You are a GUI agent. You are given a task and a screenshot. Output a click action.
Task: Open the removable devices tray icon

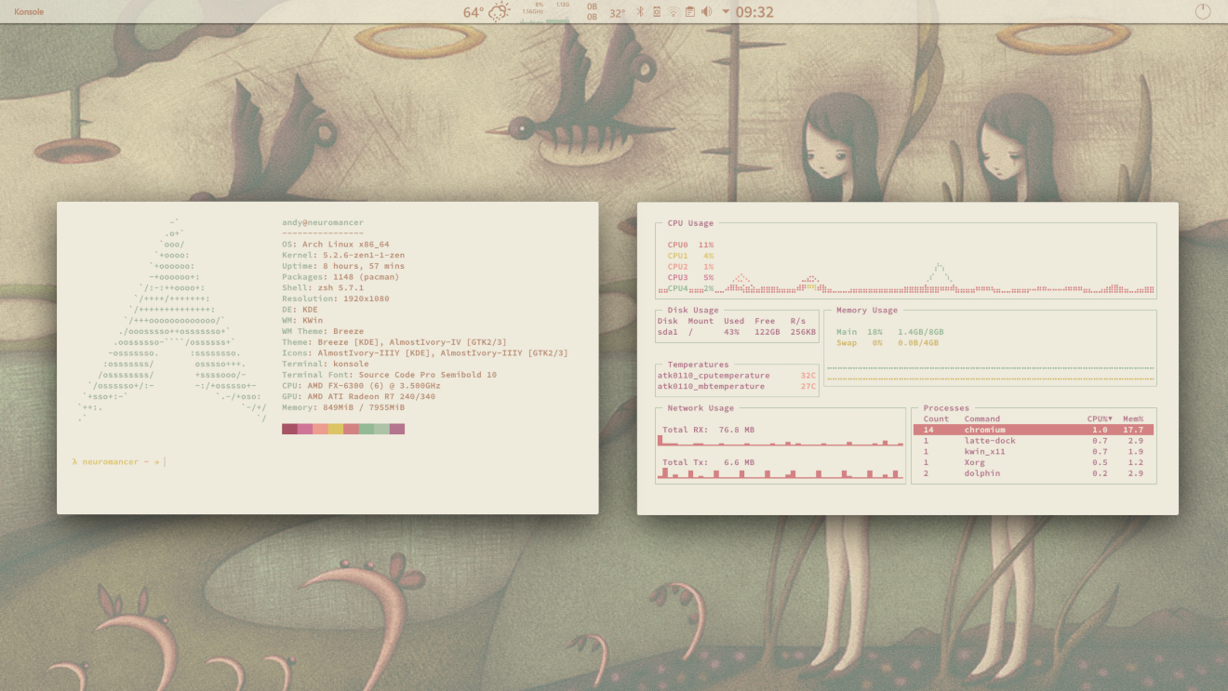[656, 12]
